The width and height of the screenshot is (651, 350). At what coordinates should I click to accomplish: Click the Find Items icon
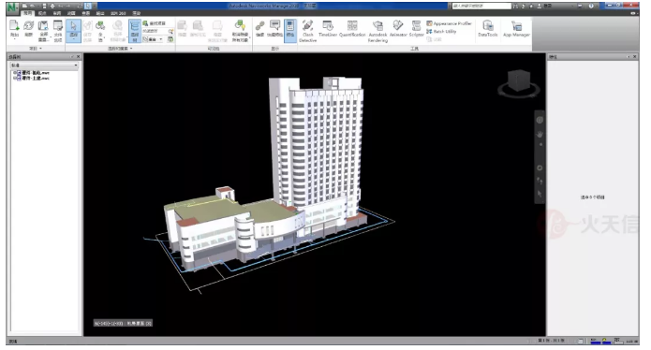click(145, 23)
